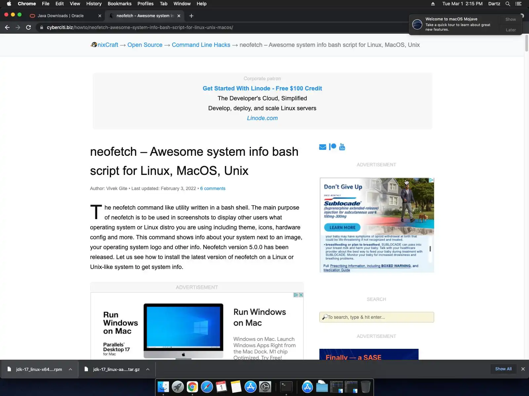Open Calendar from the Dock
The height and width of the screenshot is (396, 529).
click(221, 387)
